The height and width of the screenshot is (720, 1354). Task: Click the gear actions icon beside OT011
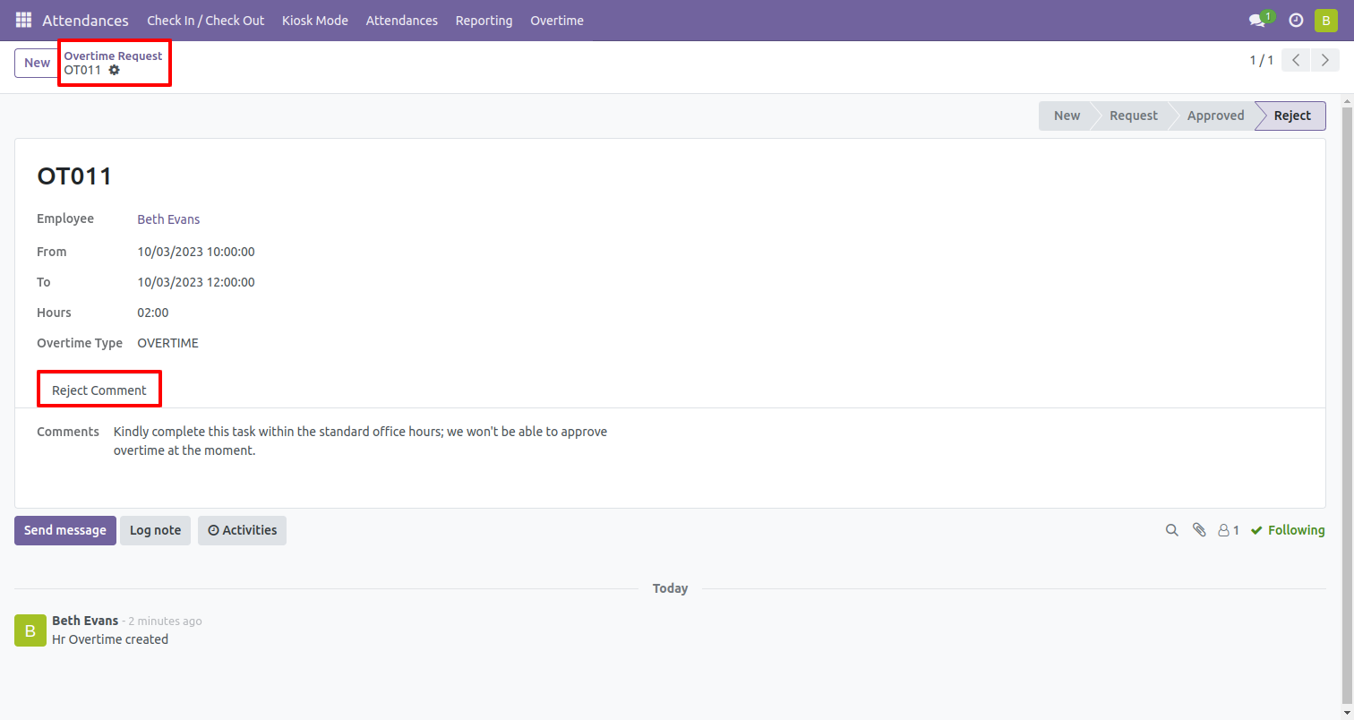coord(114,70)
